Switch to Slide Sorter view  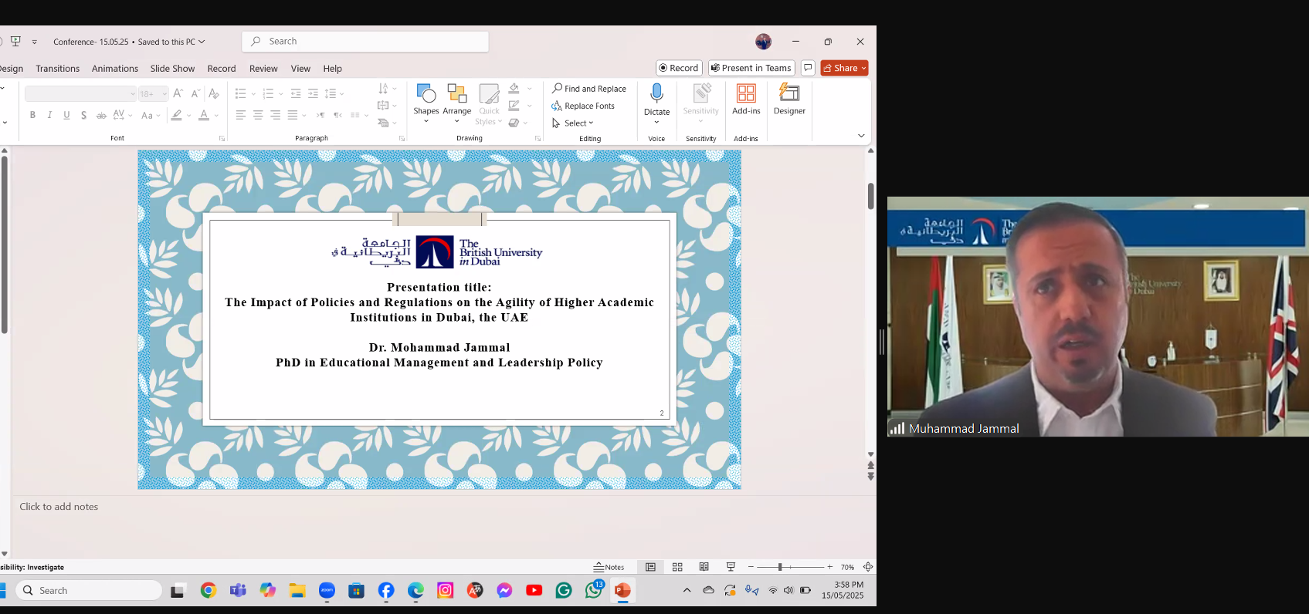click(677, 567)
